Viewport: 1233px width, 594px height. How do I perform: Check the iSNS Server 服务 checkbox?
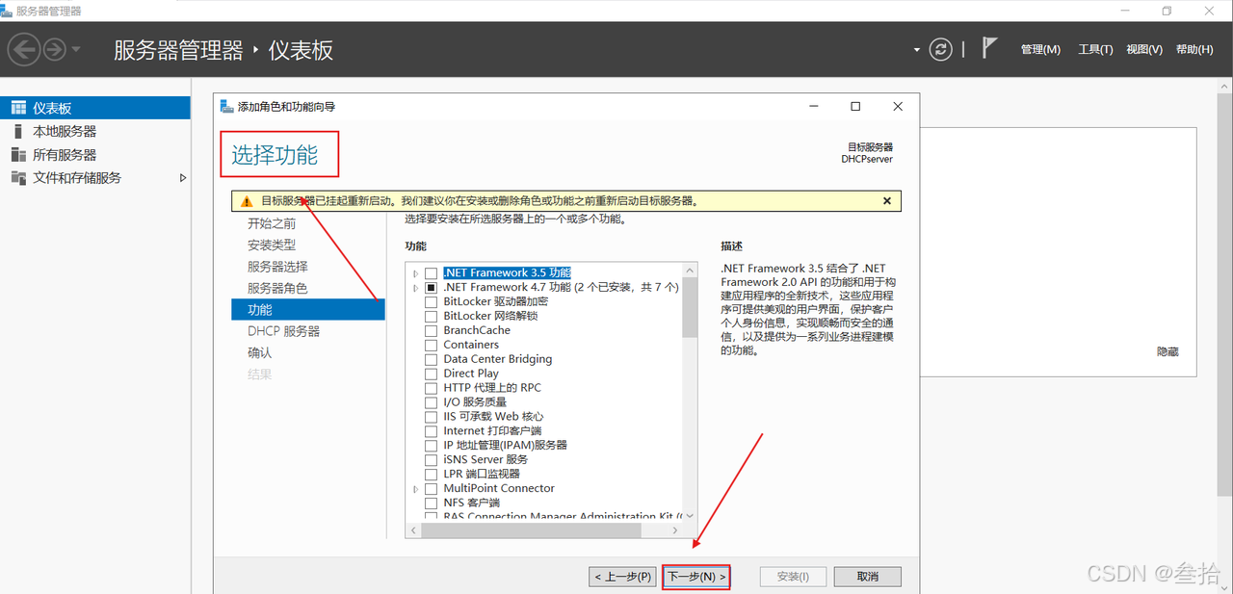point(431,459)
